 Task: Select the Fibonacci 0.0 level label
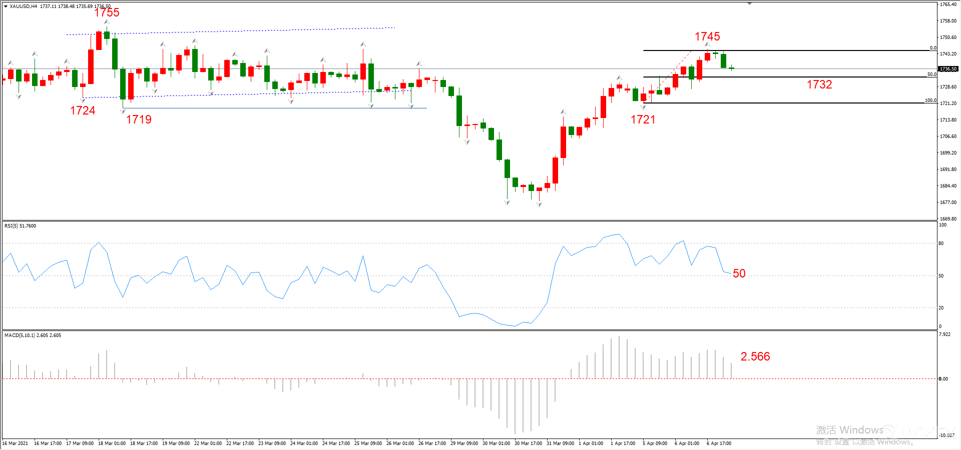[933, 48]
